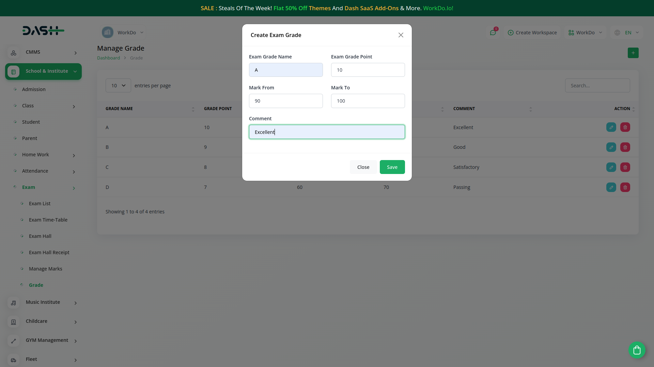Click the delete icon for grade D
This screenshot has width=654, height=367.
tap(625, 187)
